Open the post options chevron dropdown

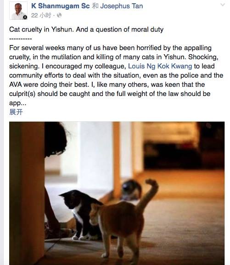(223, 5)
